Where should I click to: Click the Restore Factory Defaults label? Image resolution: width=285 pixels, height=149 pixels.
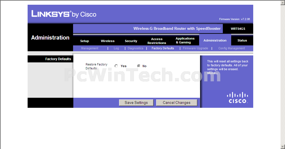tap(96, 66)
